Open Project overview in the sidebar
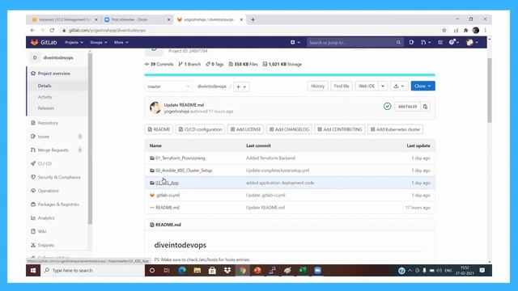 coord(54,74)
